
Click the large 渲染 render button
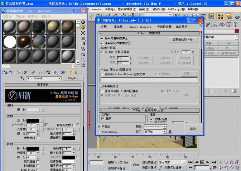click(193, 129)
